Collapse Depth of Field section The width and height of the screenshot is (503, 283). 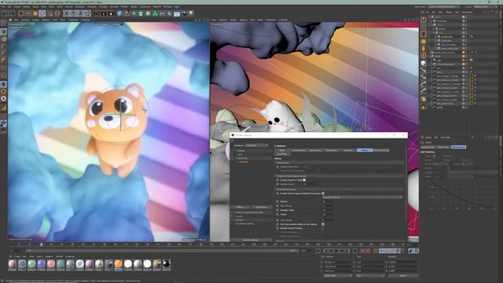point(277,176)
